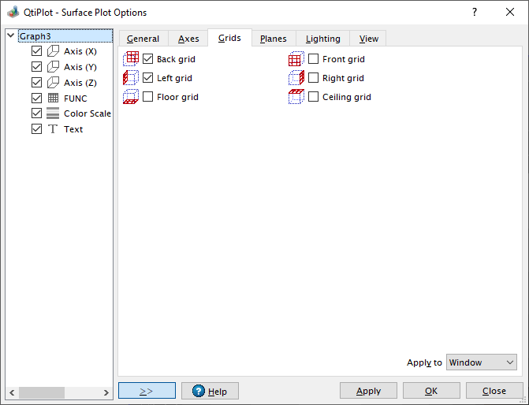Click the Front grid cube icon

[296, 59]
